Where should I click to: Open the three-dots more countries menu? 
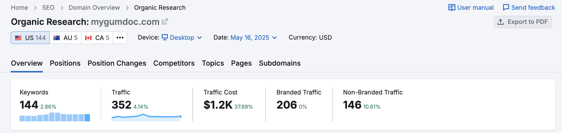(120, 38)
